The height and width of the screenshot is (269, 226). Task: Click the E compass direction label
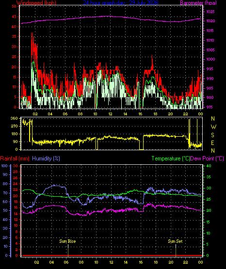tap(212, 142)
